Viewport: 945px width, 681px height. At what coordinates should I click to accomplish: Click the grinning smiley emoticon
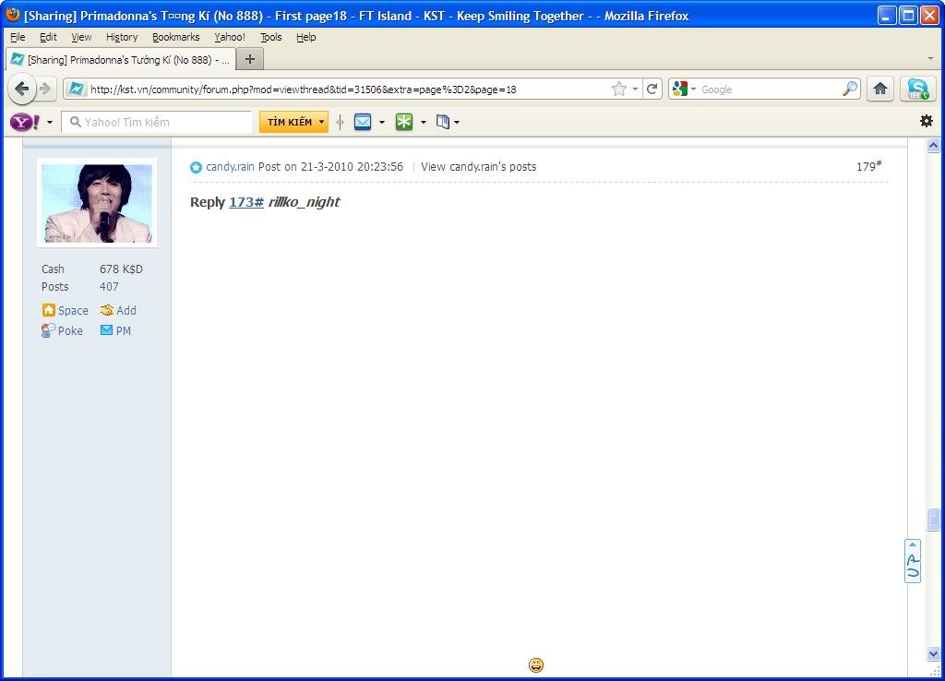coord(536,664)
